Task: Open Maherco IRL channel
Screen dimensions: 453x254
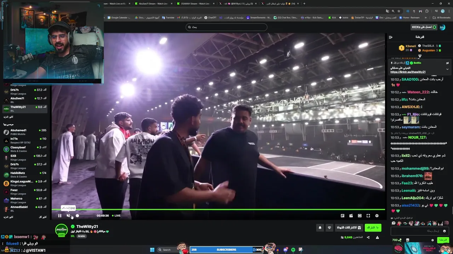Action: pyautogui.click(x=25, y=200)
